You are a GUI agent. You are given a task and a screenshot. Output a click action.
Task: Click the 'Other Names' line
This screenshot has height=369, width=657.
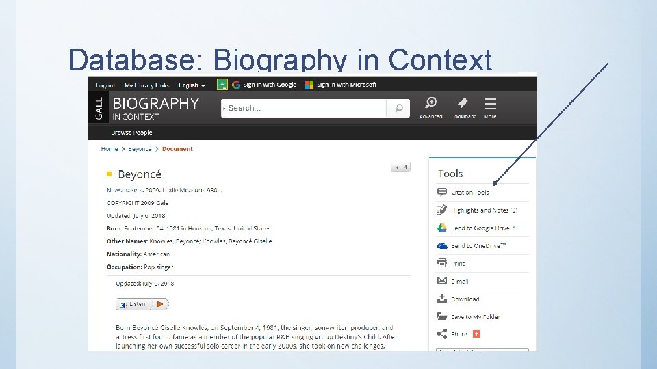click(x=189, y=241)
